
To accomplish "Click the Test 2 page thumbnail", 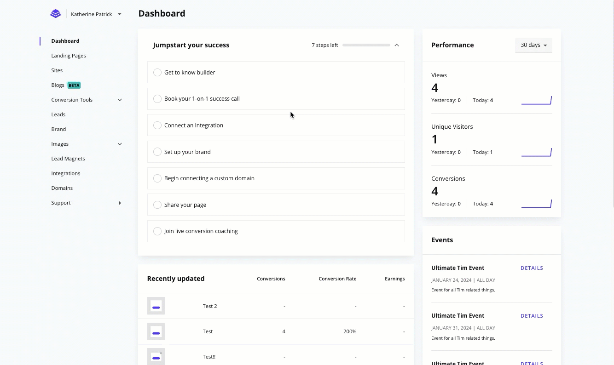I will [156, 306].
